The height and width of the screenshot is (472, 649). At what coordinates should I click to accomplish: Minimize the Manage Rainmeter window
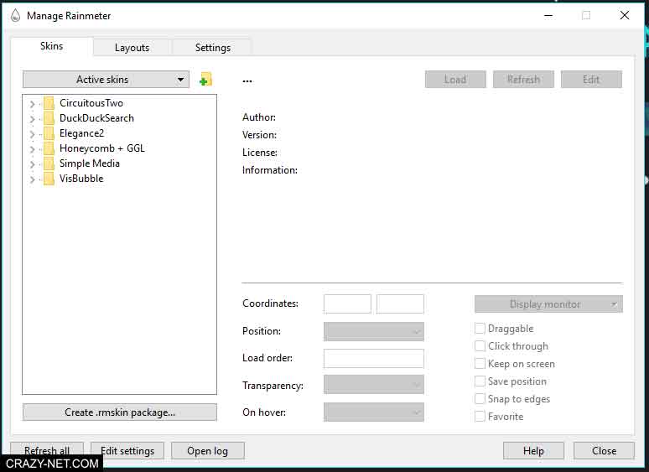[x=548, y=16]
